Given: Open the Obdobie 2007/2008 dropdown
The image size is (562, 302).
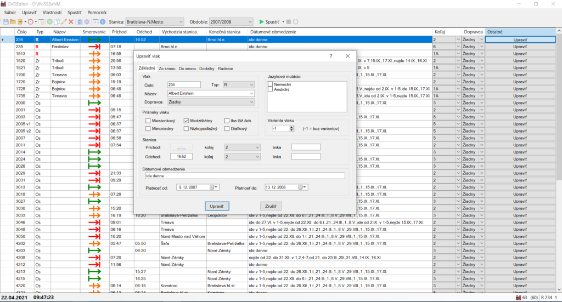Looking at the screenshot, I should pos(250,22).
